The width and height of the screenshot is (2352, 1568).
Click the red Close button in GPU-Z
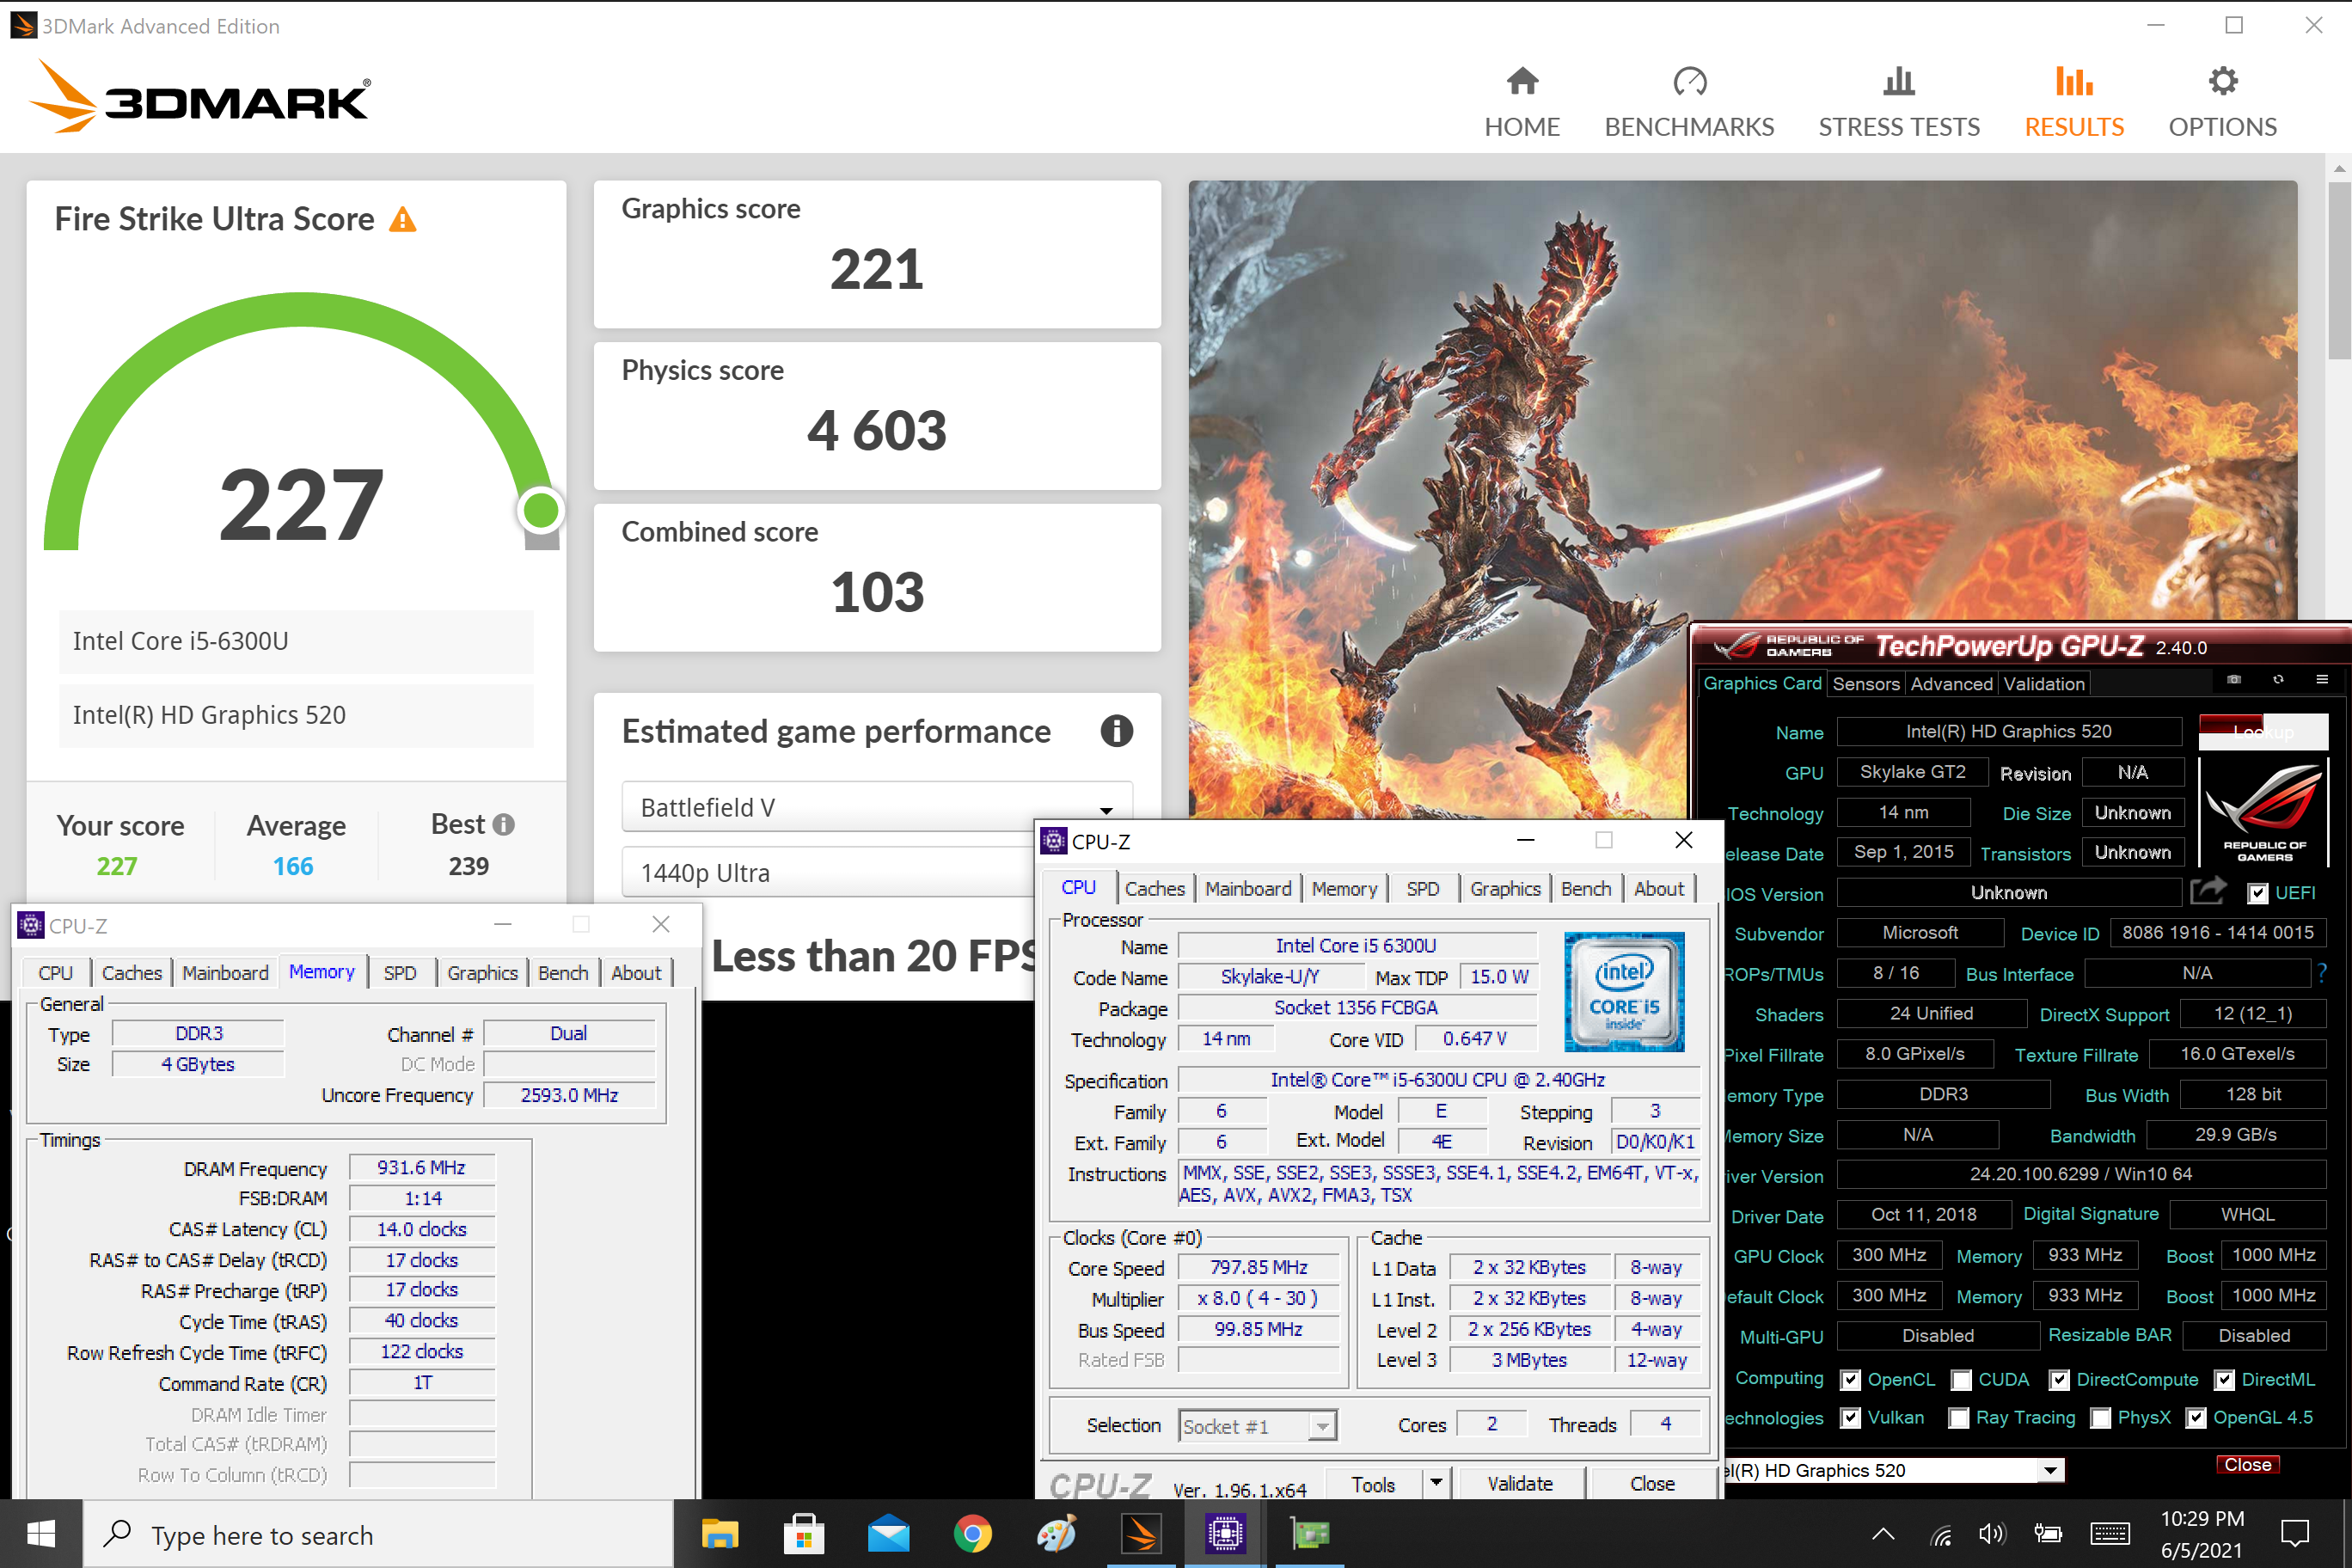pyautogui.click(x=2248, y=1464)
